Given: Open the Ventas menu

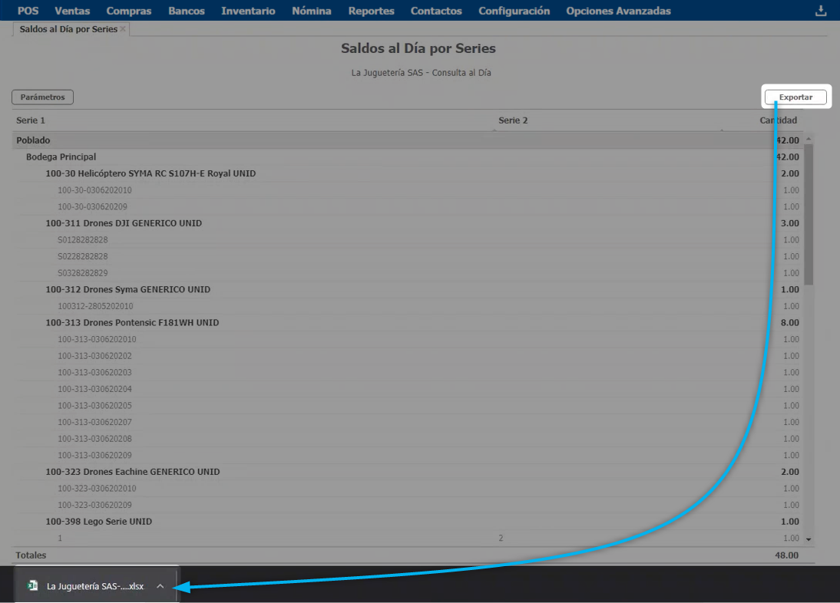Looking at the screenshot, I should point(72,11).
